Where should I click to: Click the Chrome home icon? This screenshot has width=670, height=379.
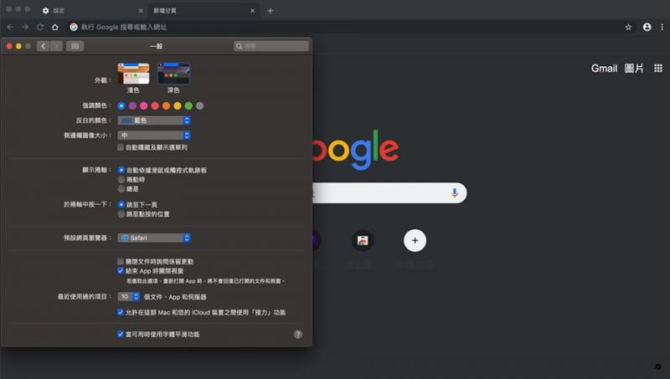click(55, 27)
